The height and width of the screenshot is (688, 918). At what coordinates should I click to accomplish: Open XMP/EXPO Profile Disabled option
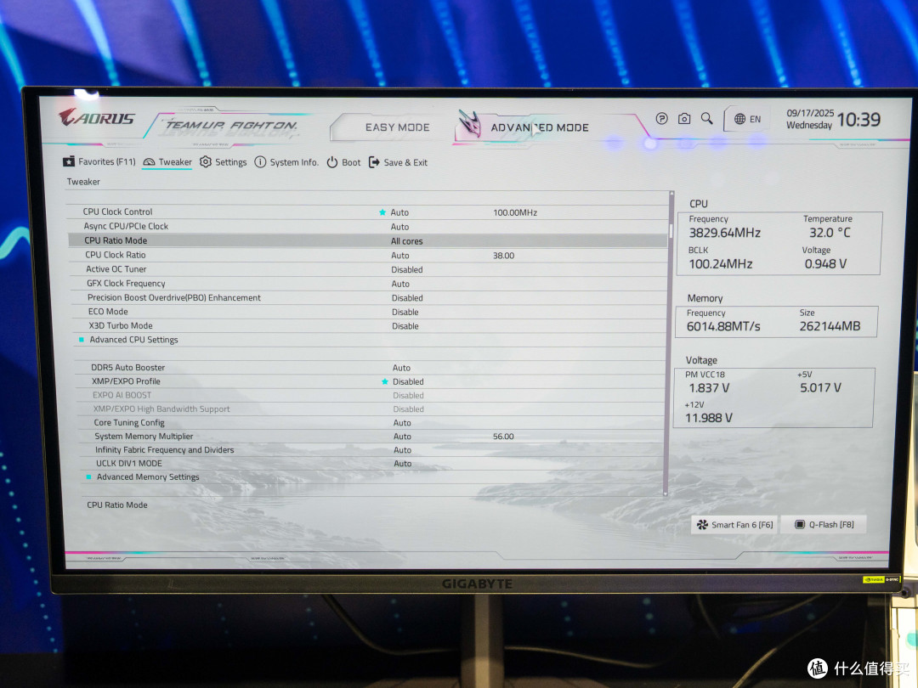[408, 381]
